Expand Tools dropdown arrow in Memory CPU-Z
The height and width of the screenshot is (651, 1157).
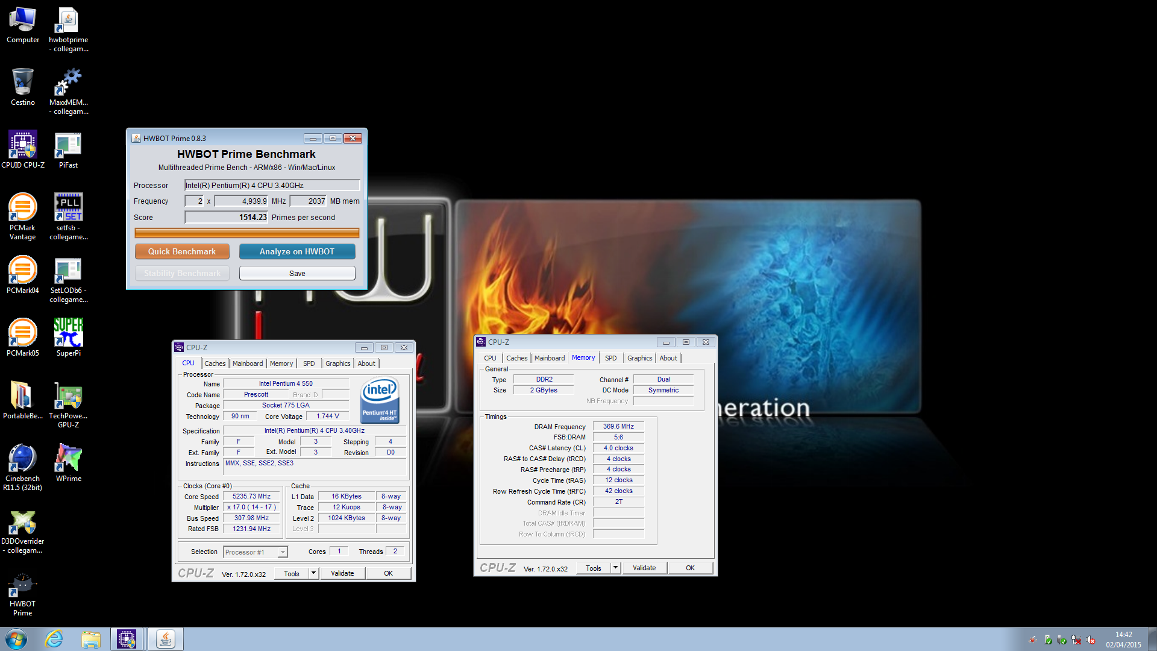click(x=615, y=568)
